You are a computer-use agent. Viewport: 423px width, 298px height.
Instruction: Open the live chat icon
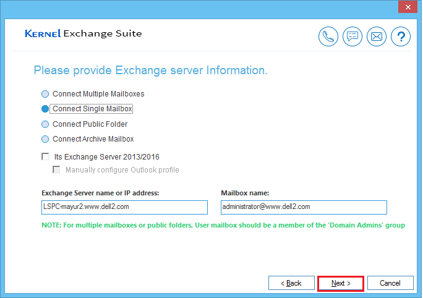click(352, 36)
